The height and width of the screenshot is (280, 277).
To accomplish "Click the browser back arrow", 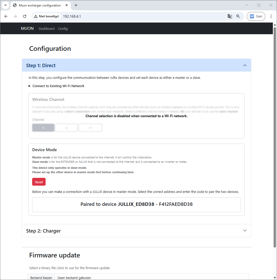I will click(6, 16).
